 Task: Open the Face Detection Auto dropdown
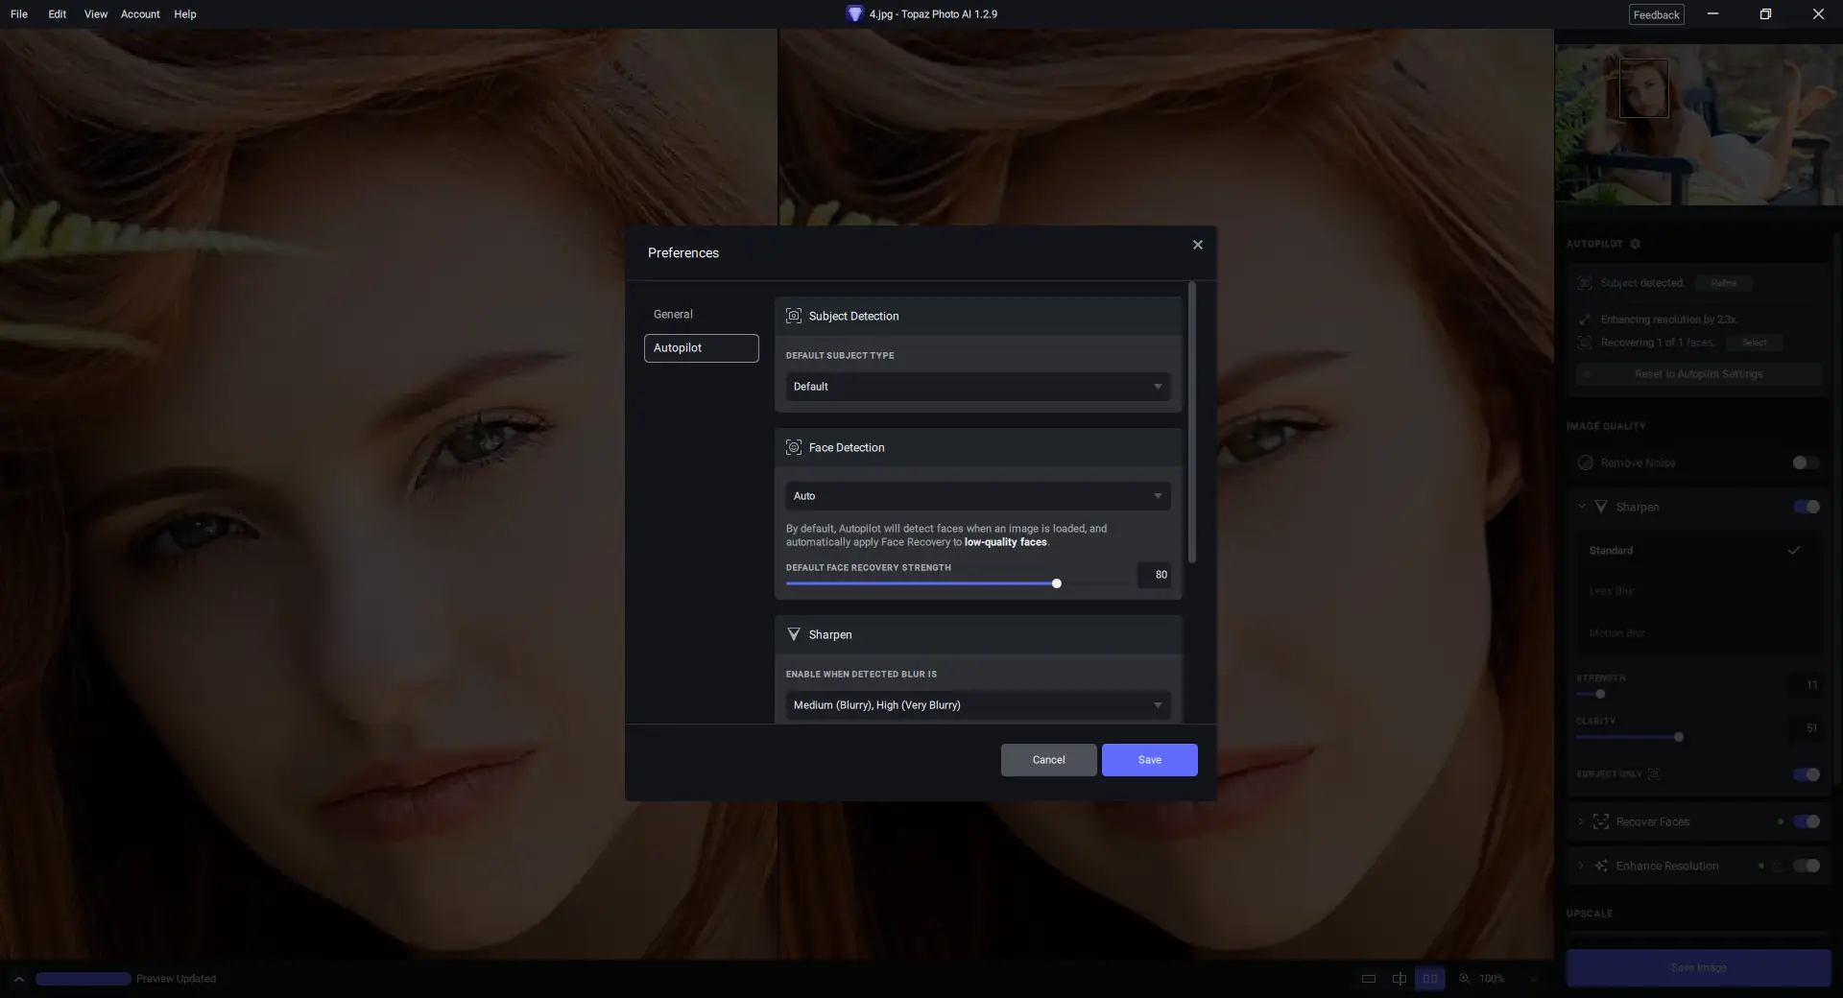(978, 496)
